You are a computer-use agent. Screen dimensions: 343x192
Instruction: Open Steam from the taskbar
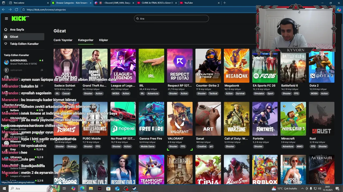click(x=135, y=189)
